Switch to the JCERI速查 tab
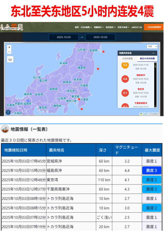Image resolution: width=164 pixels, height=233 pixels. click(127, 59)
